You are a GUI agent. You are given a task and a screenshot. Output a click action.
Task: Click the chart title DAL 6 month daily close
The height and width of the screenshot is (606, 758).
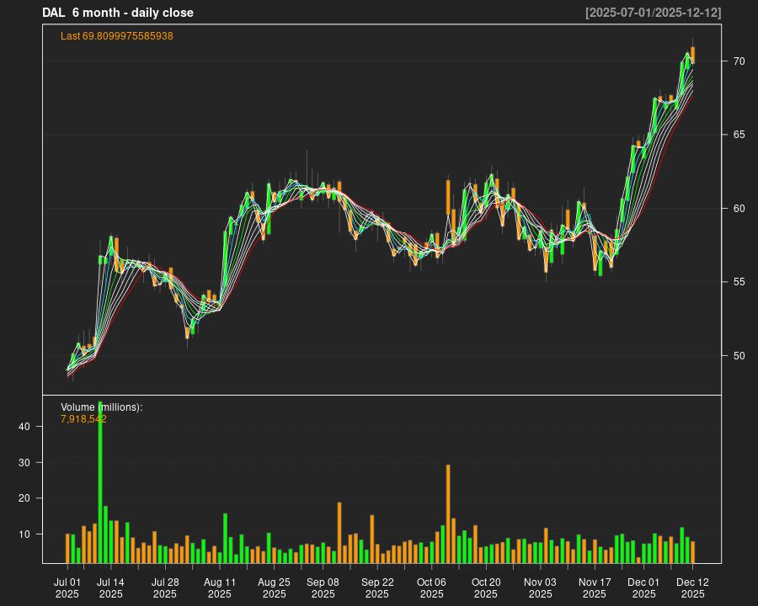(118, 13)
